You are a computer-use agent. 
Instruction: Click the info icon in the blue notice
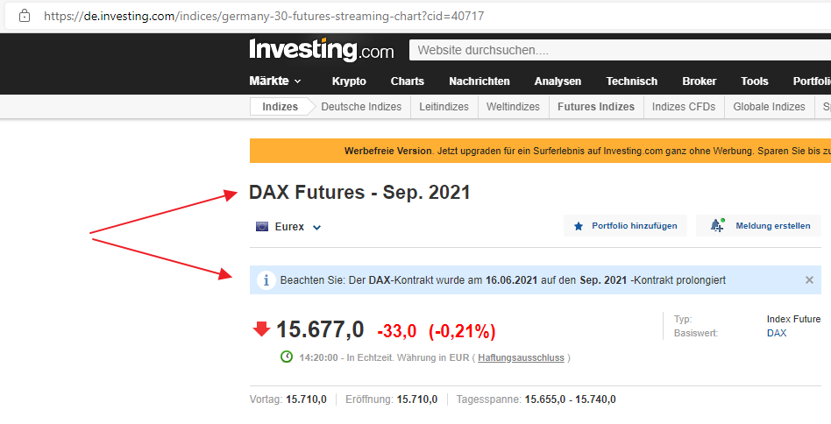coord(266,280)
